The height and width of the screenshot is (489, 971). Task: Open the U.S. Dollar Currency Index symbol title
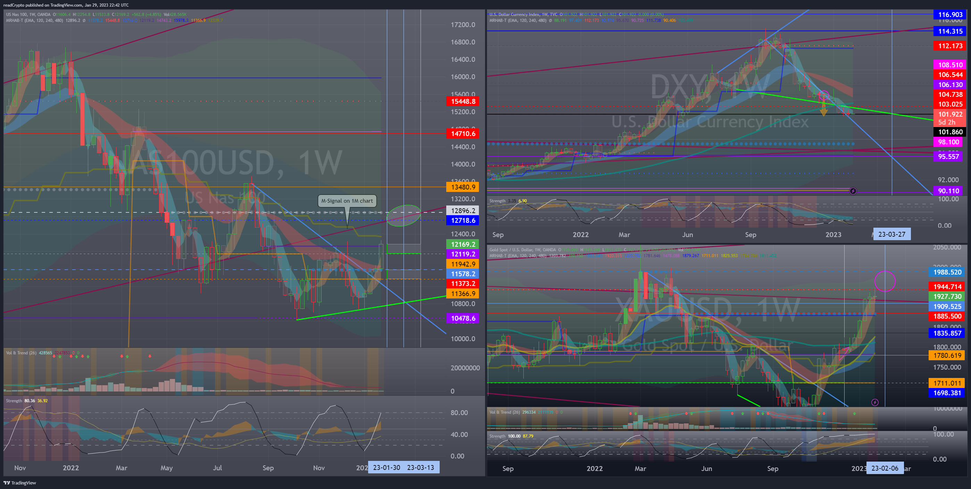click(524, 14)
